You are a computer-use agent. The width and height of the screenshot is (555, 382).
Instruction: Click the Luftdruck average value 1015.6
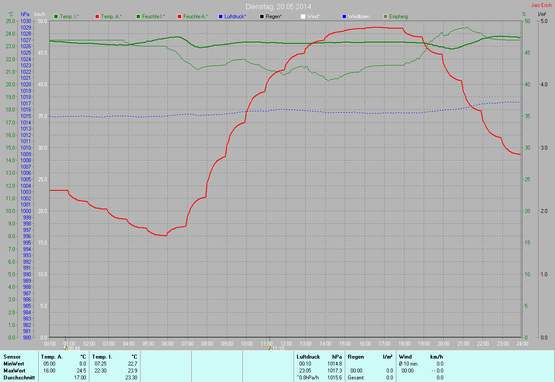point(334,378)
